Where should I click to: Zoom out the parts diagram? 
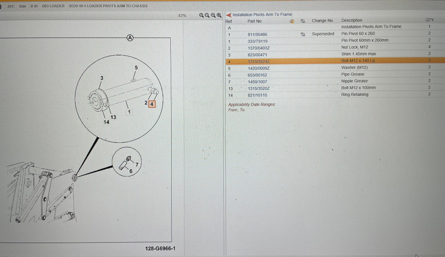pos(213,15)
